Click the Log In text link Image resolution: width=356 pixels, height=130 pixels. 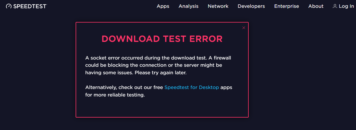click(346, 6)
